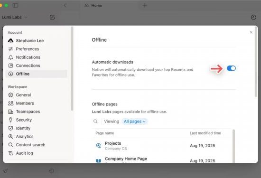Click the Connections arrow icon

[10, 66]
